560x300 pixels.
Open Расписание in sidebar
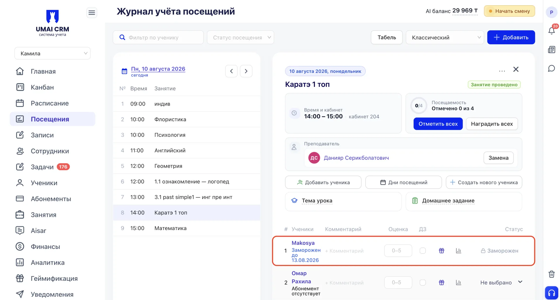[52, 103]
